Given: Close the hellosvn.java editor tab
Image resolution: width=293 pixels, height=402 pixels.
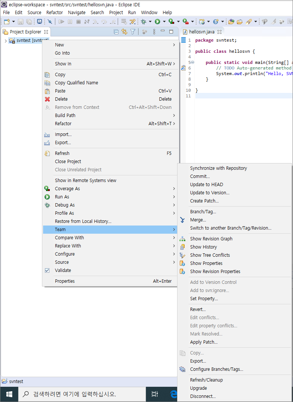Looking at the screenshot, I should (219, 32).
